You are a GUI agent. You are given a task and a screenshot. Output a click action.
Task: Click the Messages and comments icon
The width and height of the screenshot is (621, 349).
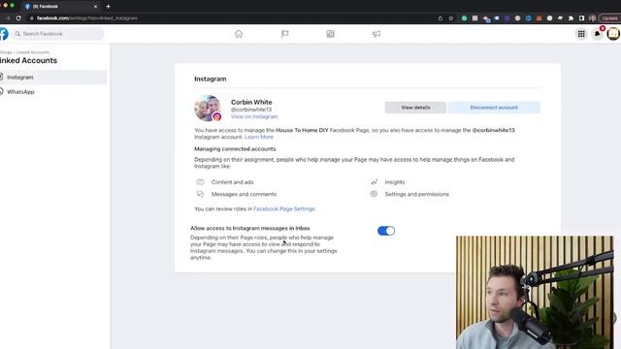click(201, 194)
